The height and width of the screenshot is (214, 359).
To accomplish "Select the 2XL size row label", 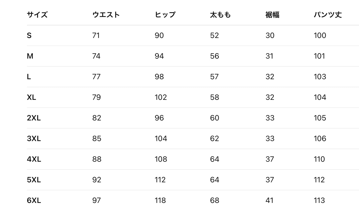I will click(34, 118).
